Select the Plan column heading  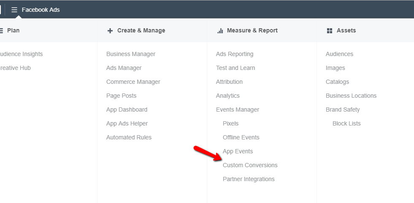point(13,30)
